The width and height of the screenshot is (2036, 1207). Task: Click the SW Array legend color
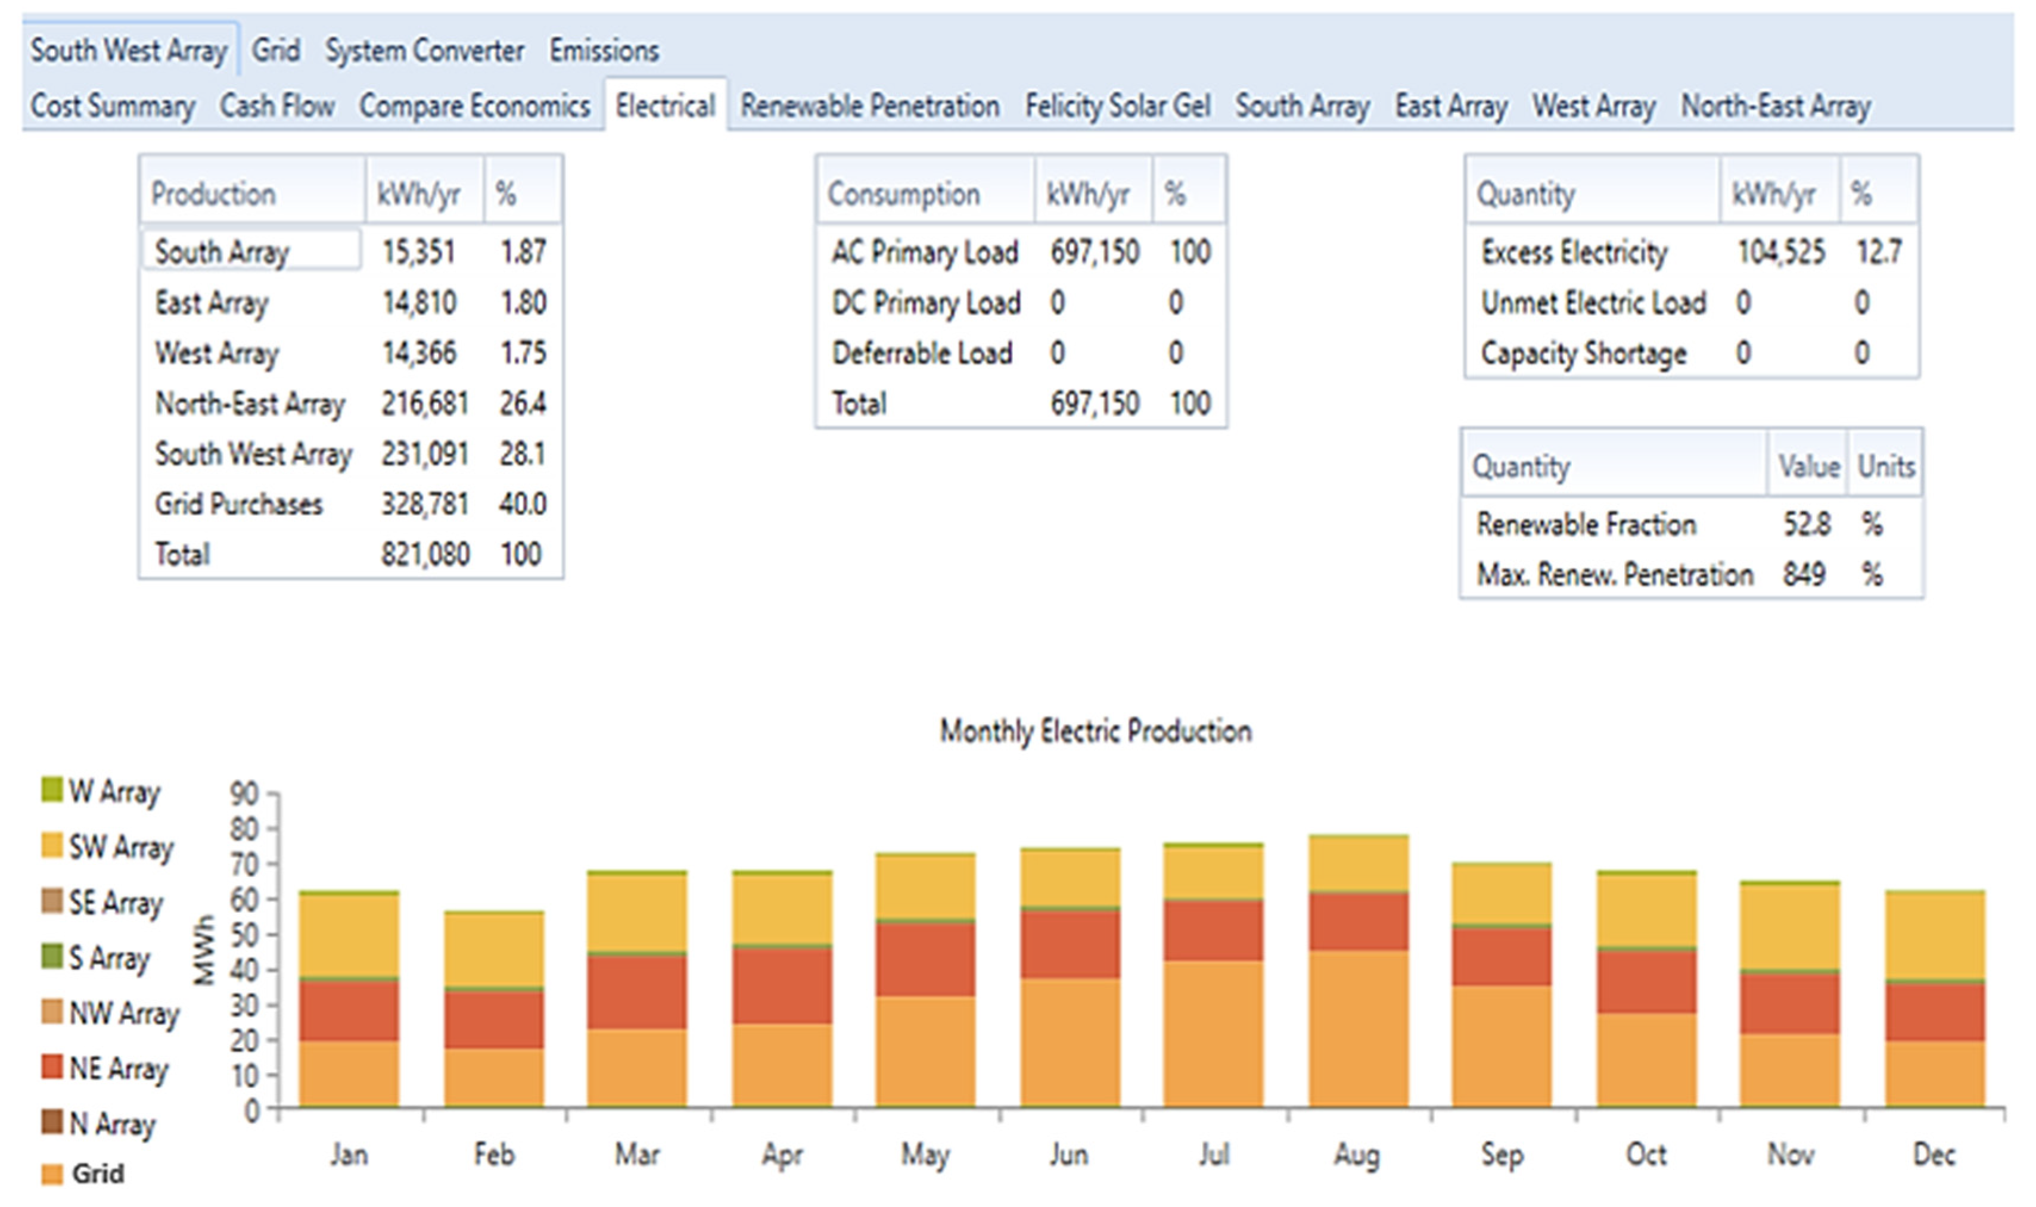tap(51, 845)
